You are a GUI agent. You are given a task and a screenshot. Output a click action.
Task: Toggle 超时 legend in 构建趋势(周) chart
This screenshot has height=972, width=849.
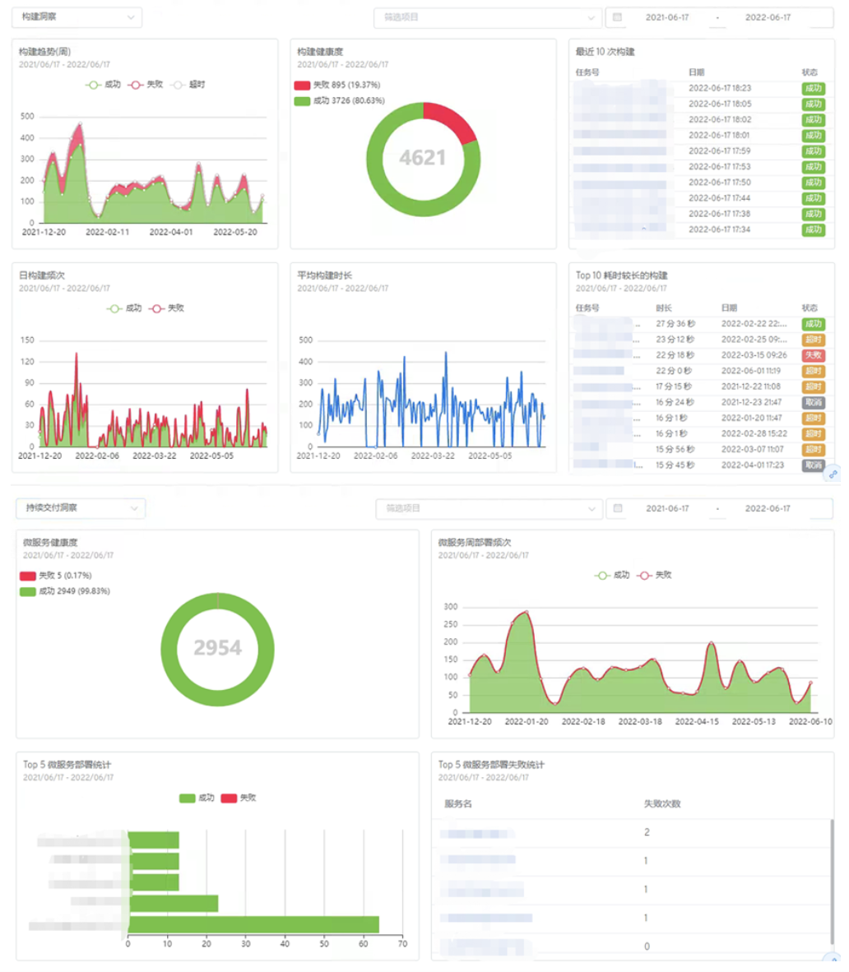(188, 85)
